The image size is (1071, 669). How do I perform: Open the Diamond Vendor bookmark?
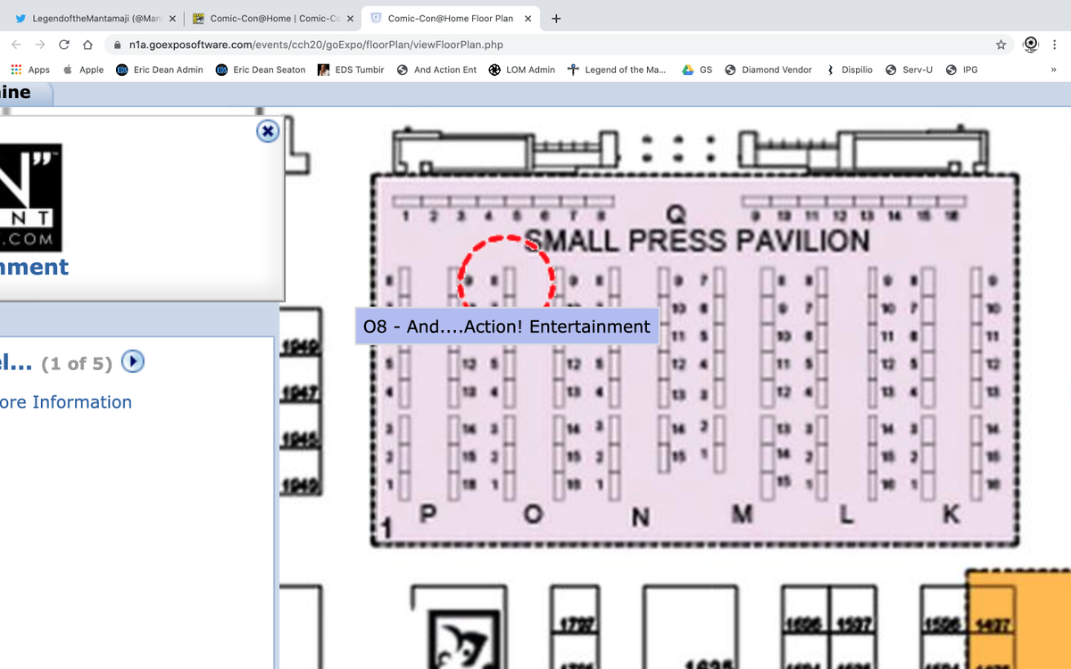(768, 70)
